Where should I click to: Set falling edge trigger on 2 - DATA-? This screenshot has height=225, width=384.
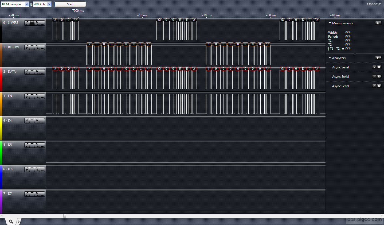(x=37, y=72)
